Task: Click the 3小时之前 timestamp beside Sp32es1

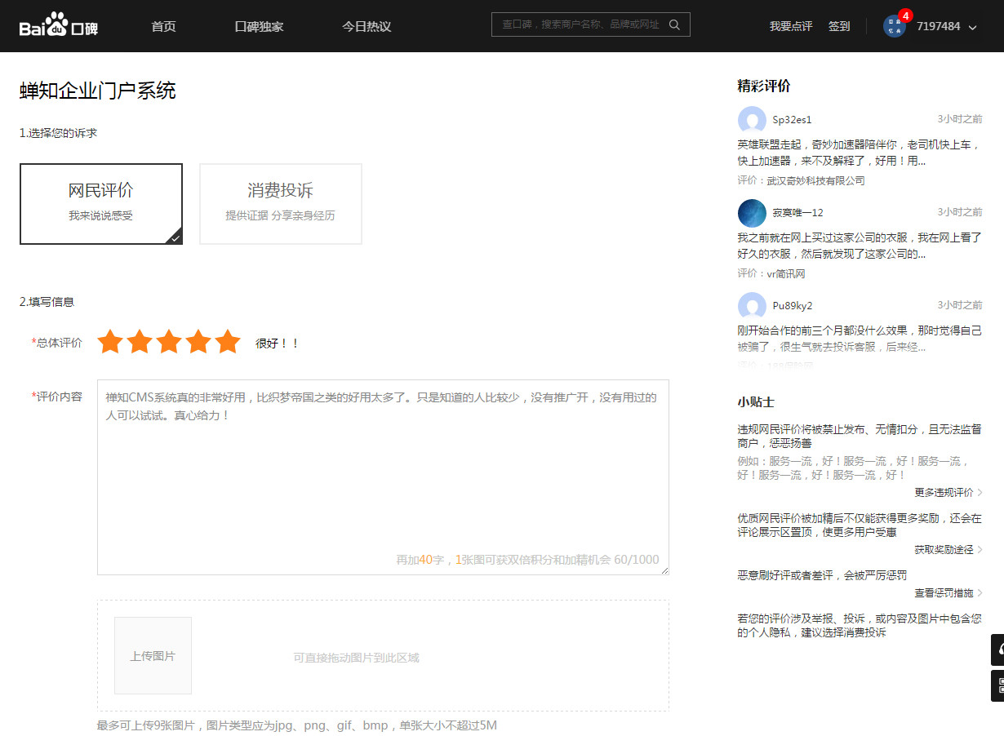Action: pos(960,119)
